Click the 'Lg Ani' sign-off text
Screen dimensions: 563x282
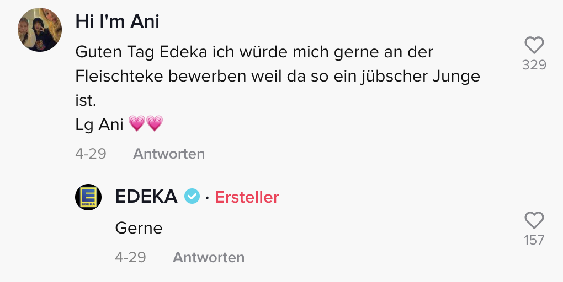pos(99,125)
